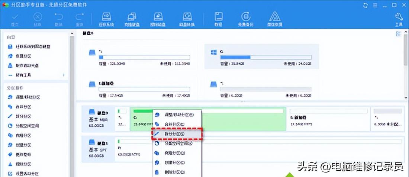Viewport: 409px width, 177px height.
Task: Expand All Tools (所有工具) chevron in sidebar
Action: coord(64,75)
